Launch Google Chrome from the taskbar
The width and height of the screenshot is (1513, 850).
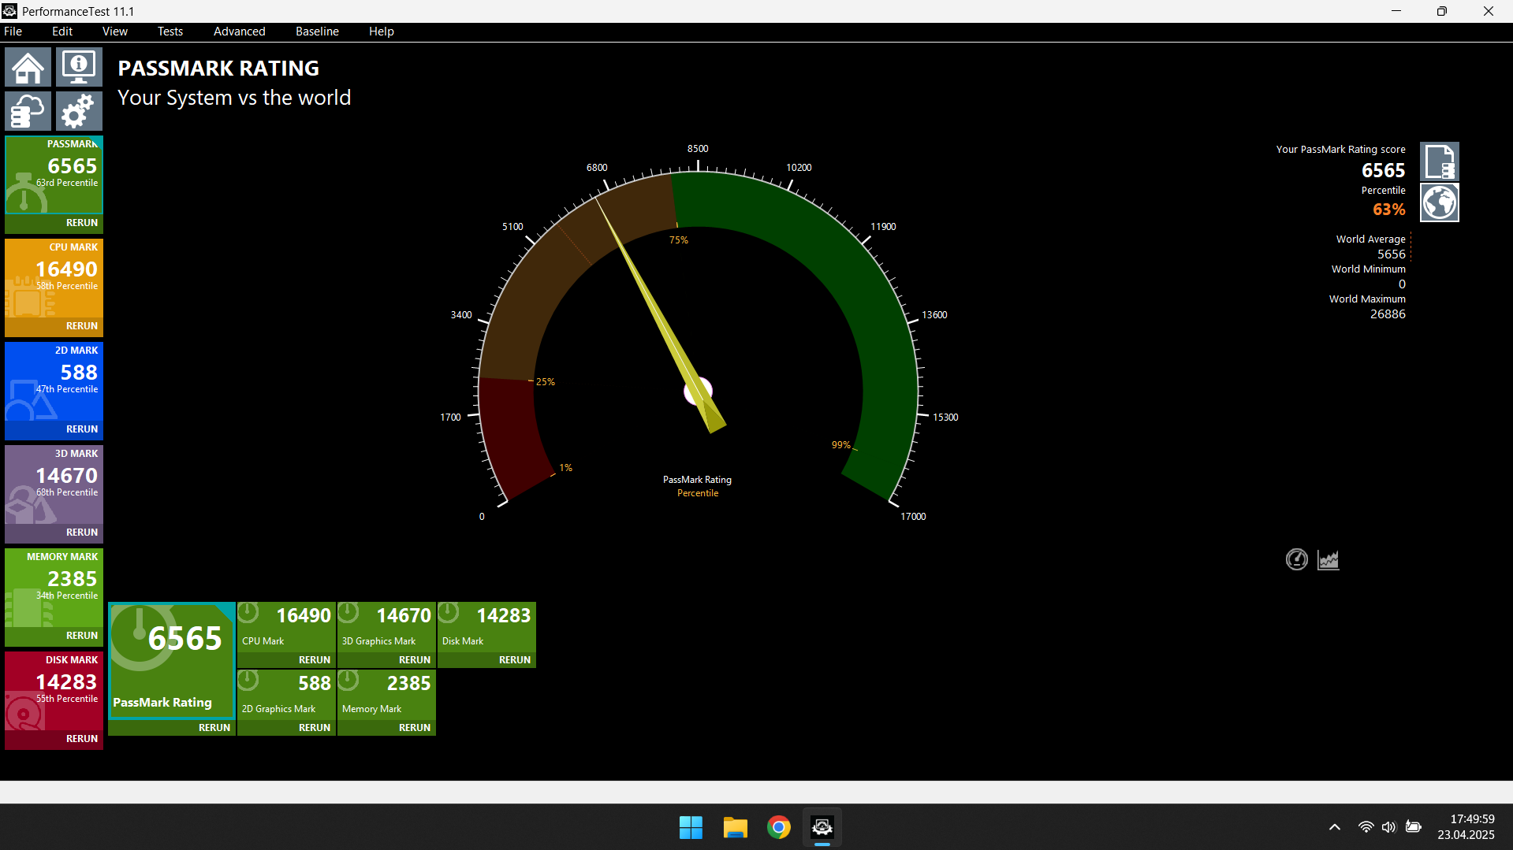coord(779,827)
